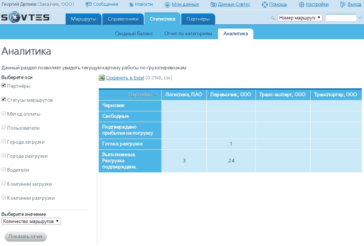Click the Excel file icon
This screenshot has width=364, height=246.
(x=101, y=78)
